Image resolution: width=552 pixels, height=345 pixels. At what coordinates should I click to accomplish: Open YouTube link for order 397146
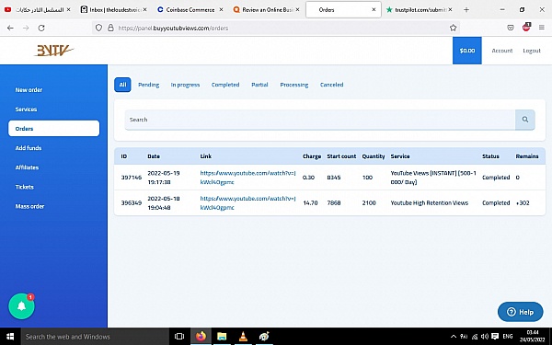pos(247,178)
